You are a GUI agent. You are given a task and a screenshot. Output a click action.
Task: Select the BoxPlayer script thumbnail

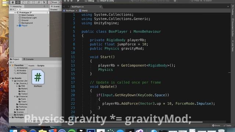38,77
